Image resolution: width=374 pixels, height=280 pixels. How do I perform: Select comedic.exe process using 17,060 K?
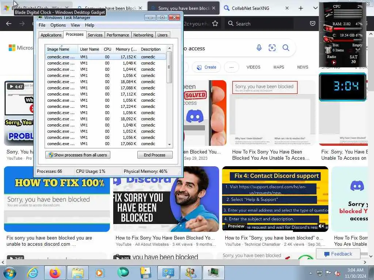point(106,144)
